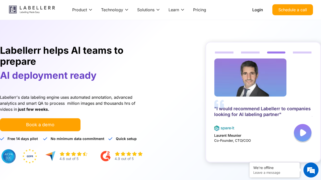Click the Capterra rating logo

tap(50, 156)
